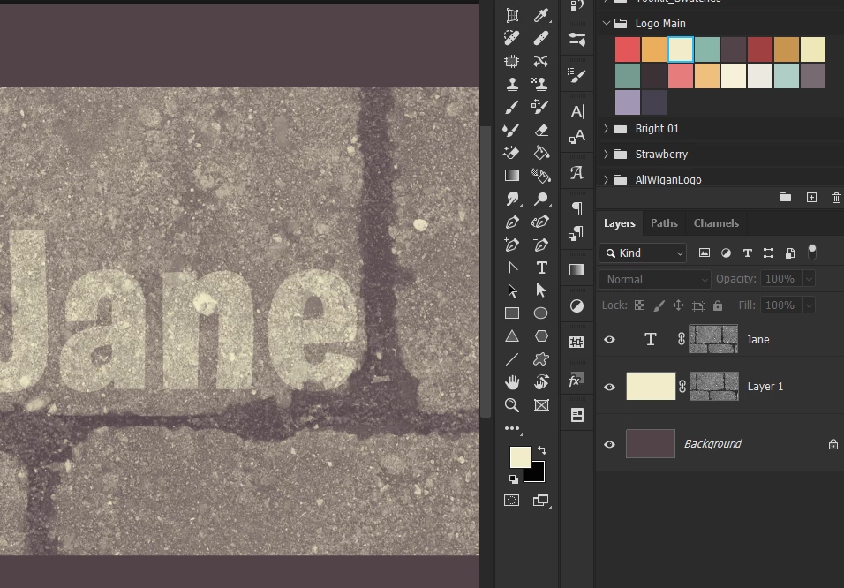This screenshot has width=844, height=588.
Task: Toggle Quick Mask mode
Action: coord(512,501)
